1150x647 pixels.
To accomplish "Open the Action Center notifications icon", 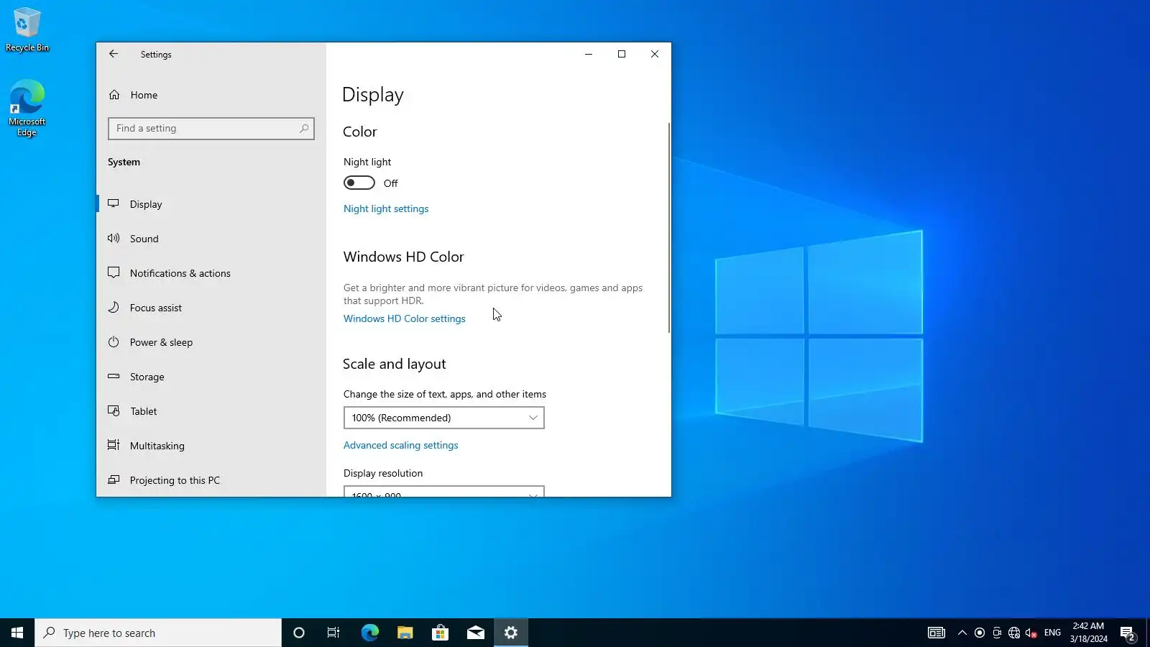I will [x=1128, y=633].
